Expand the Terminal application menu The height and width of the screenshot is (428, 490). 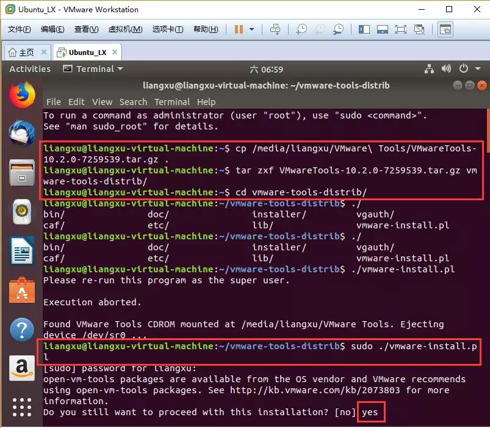pyautogui.click(x=93, y=69)
